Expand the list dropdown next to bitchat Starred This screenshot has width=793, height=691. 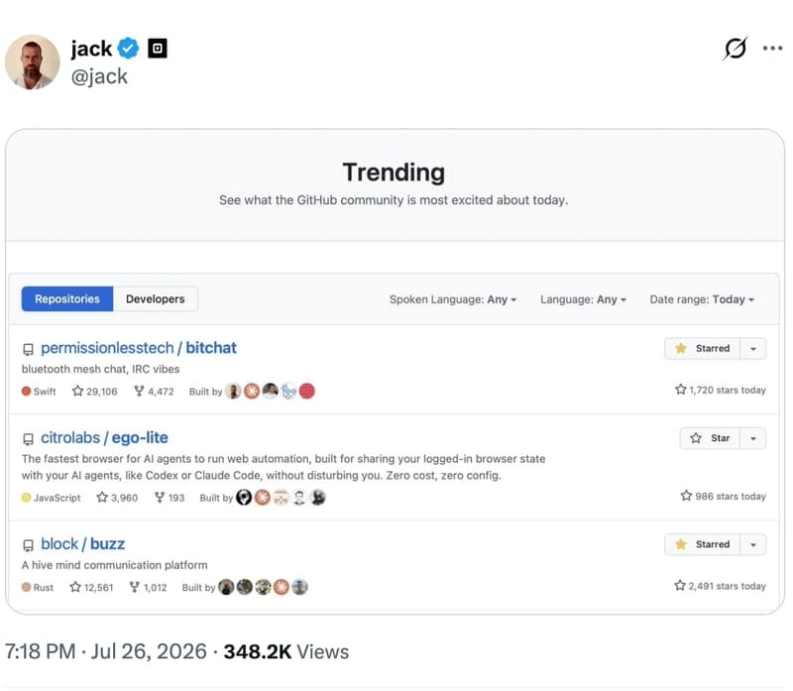point(753,349)
